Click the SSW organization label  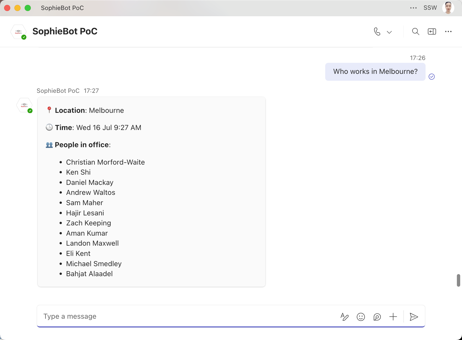[430, 8]
